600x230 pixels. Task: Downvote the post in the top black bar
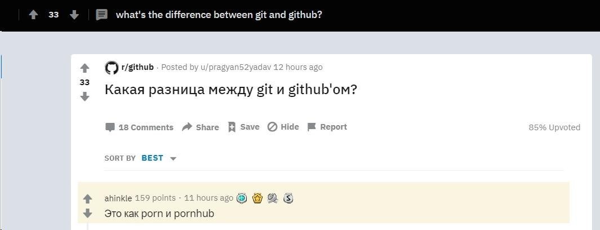pos(74,15)
